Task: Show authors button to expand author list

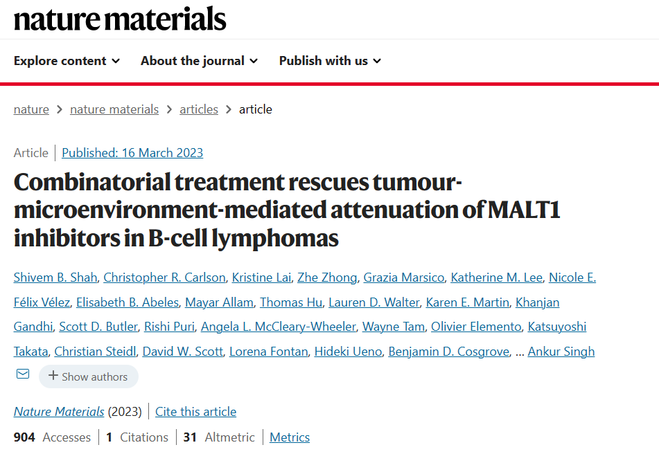Action: tap(89, 376)
